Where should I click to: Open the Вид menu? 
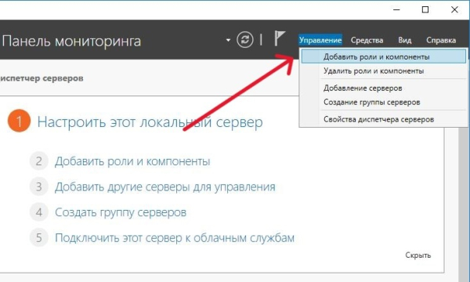[x=405, y=40]
